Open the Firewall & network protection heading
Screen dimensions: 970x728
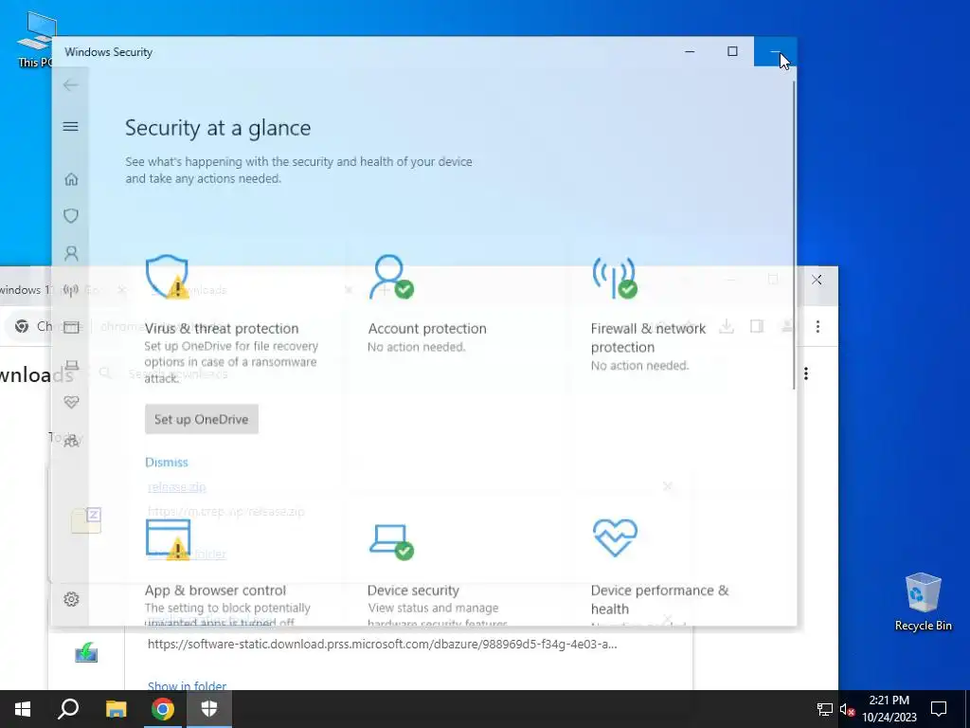(x=648, y=337)
